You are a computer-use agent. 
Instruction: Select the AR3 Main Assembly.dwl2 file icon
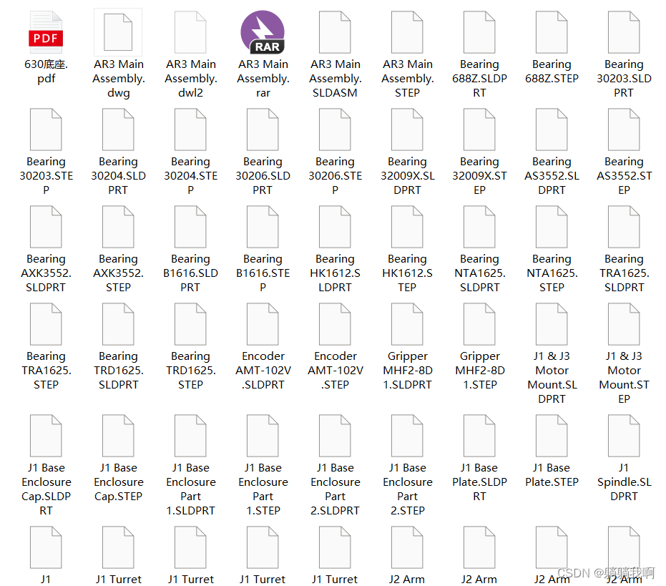coord(190,32)
